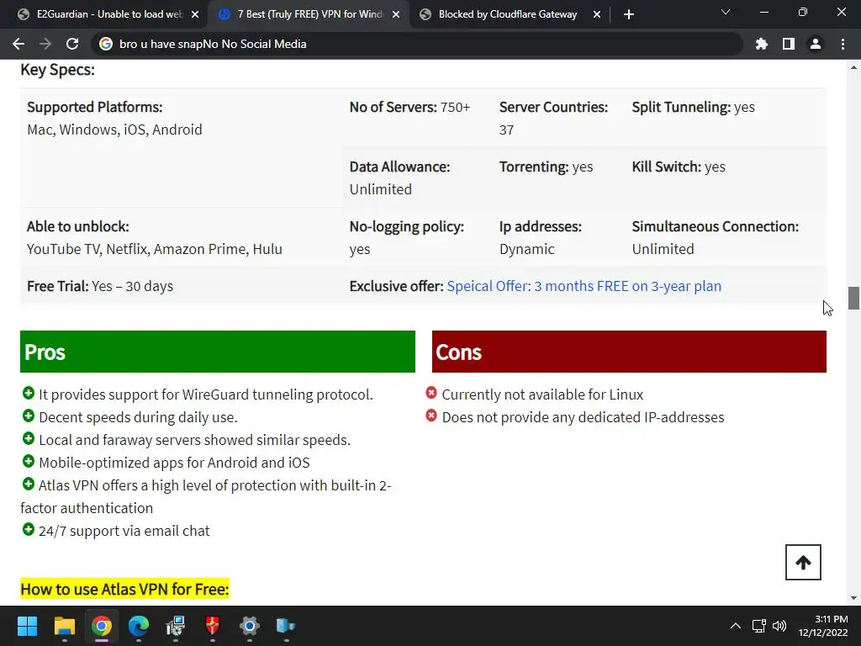
Task: Go forward with the toolbar arrow
Action: [45, 44]
